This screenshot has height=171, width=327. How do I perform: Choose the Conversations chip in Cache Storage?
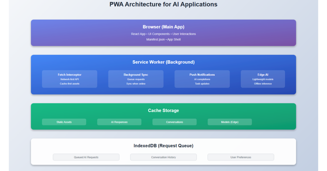tap(174, 122)
